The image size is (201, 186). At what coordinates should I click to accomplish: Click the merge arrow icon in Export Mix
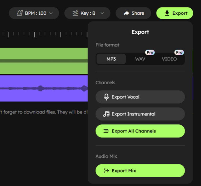pyautogui.click(x=106, y=171)
